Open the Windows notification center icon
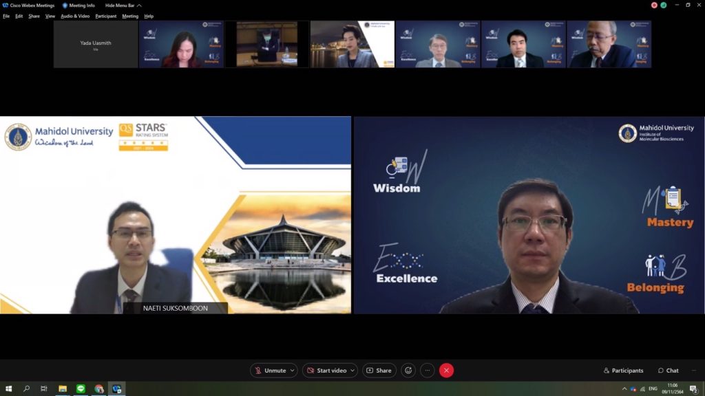 (693, 389)
